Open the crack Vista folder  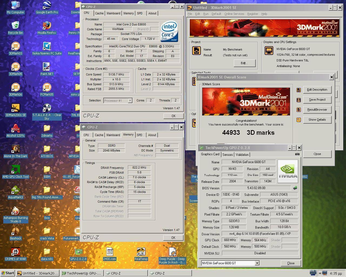(x=47, y=233)
